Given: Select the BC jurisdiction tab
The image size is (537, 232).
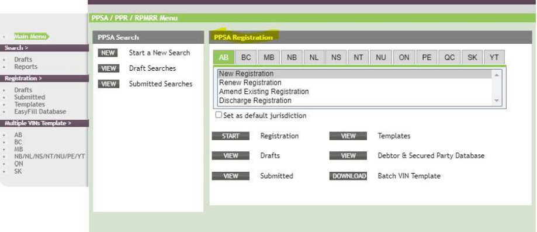Looking at the screenshot, I should 246,57.
